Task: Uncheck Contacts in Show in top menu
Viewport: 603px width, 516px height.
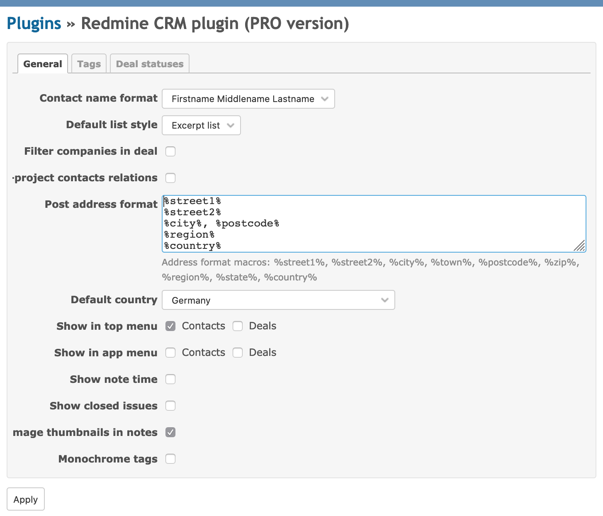Action: pyautogui.click(x=170, y=326)
